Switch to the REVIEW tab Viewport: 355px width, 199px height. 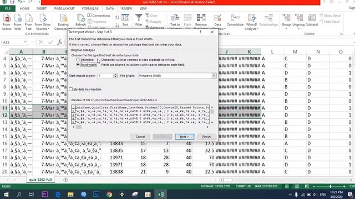pyautogui.click(x=126, y=9)
